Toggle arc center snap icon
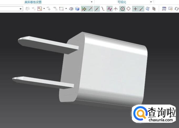This screenshot has width=179, height=128. (122, 9)
